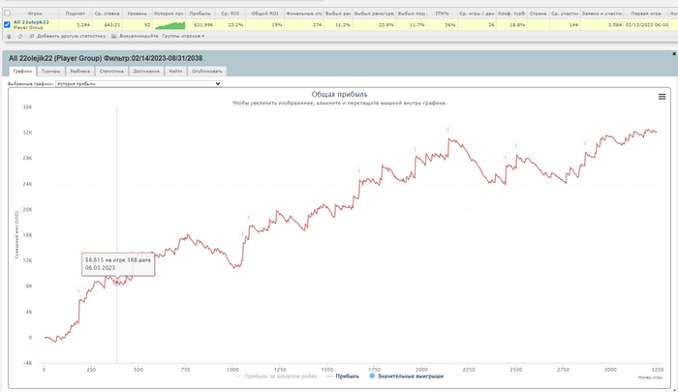
Task: Click the refresh icon next to the trash
Action: pyautogui.click(x=20, y=37)
